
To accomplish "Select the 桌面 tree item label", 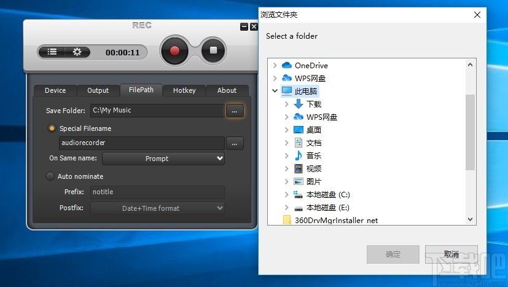I will (314, 130).
